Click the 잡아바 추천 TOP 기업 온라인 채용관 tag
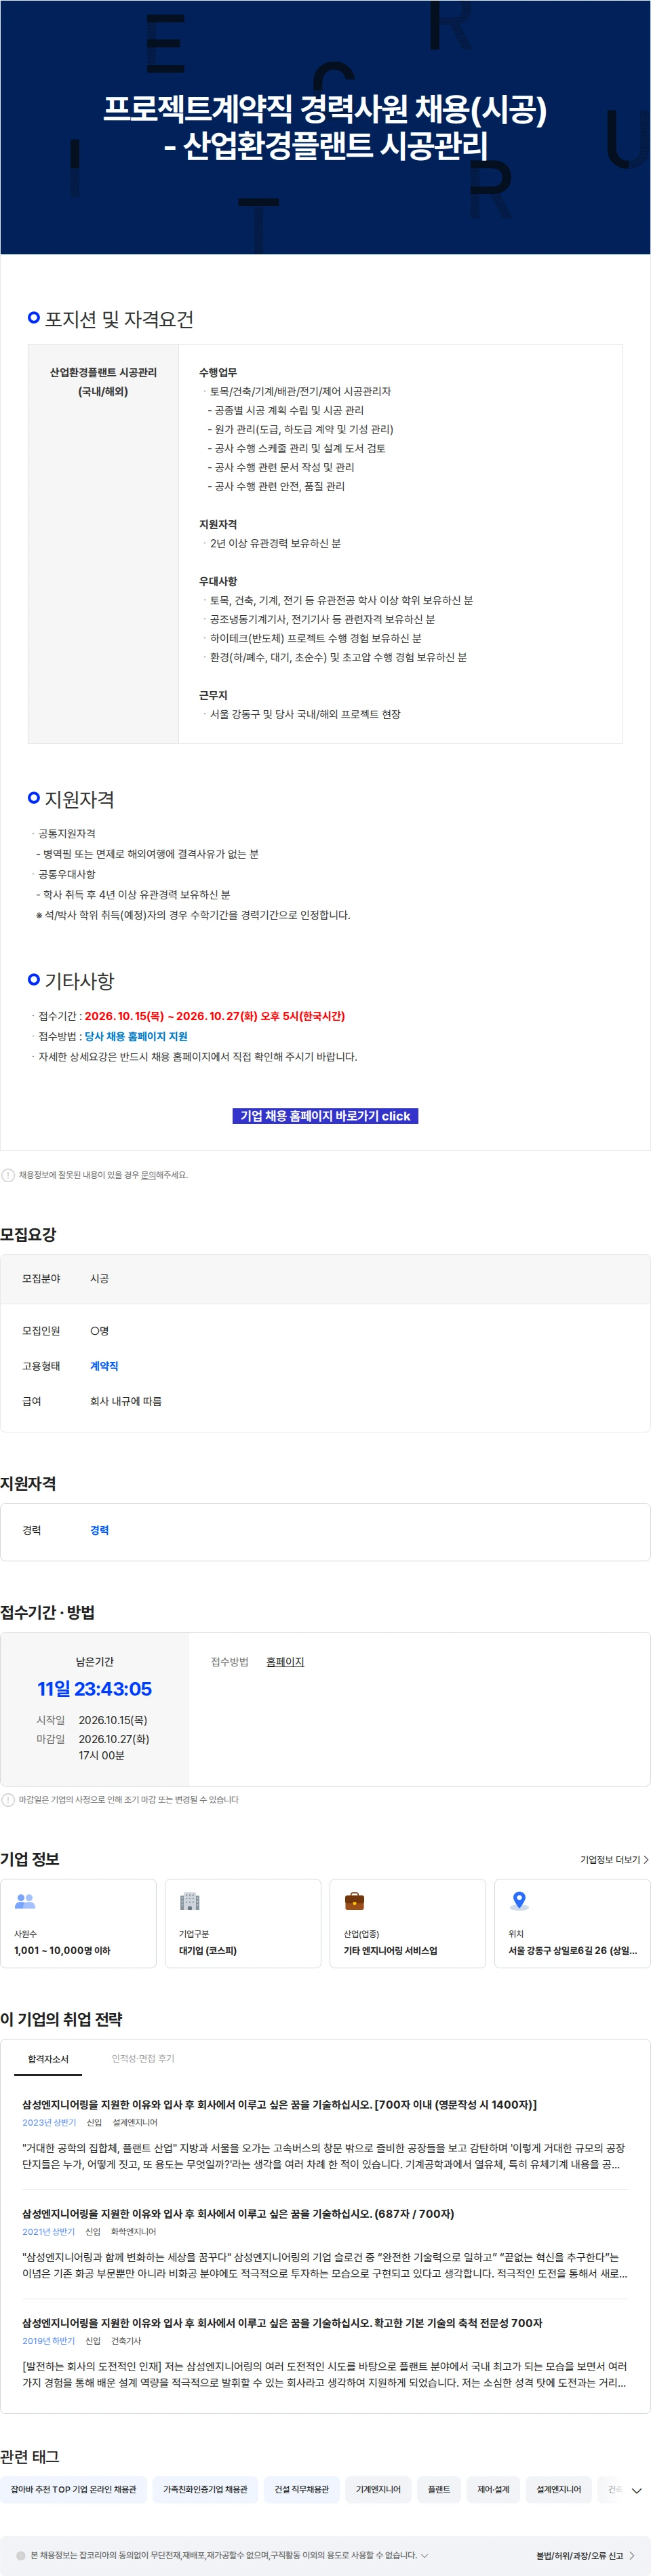 (73, 2489)
